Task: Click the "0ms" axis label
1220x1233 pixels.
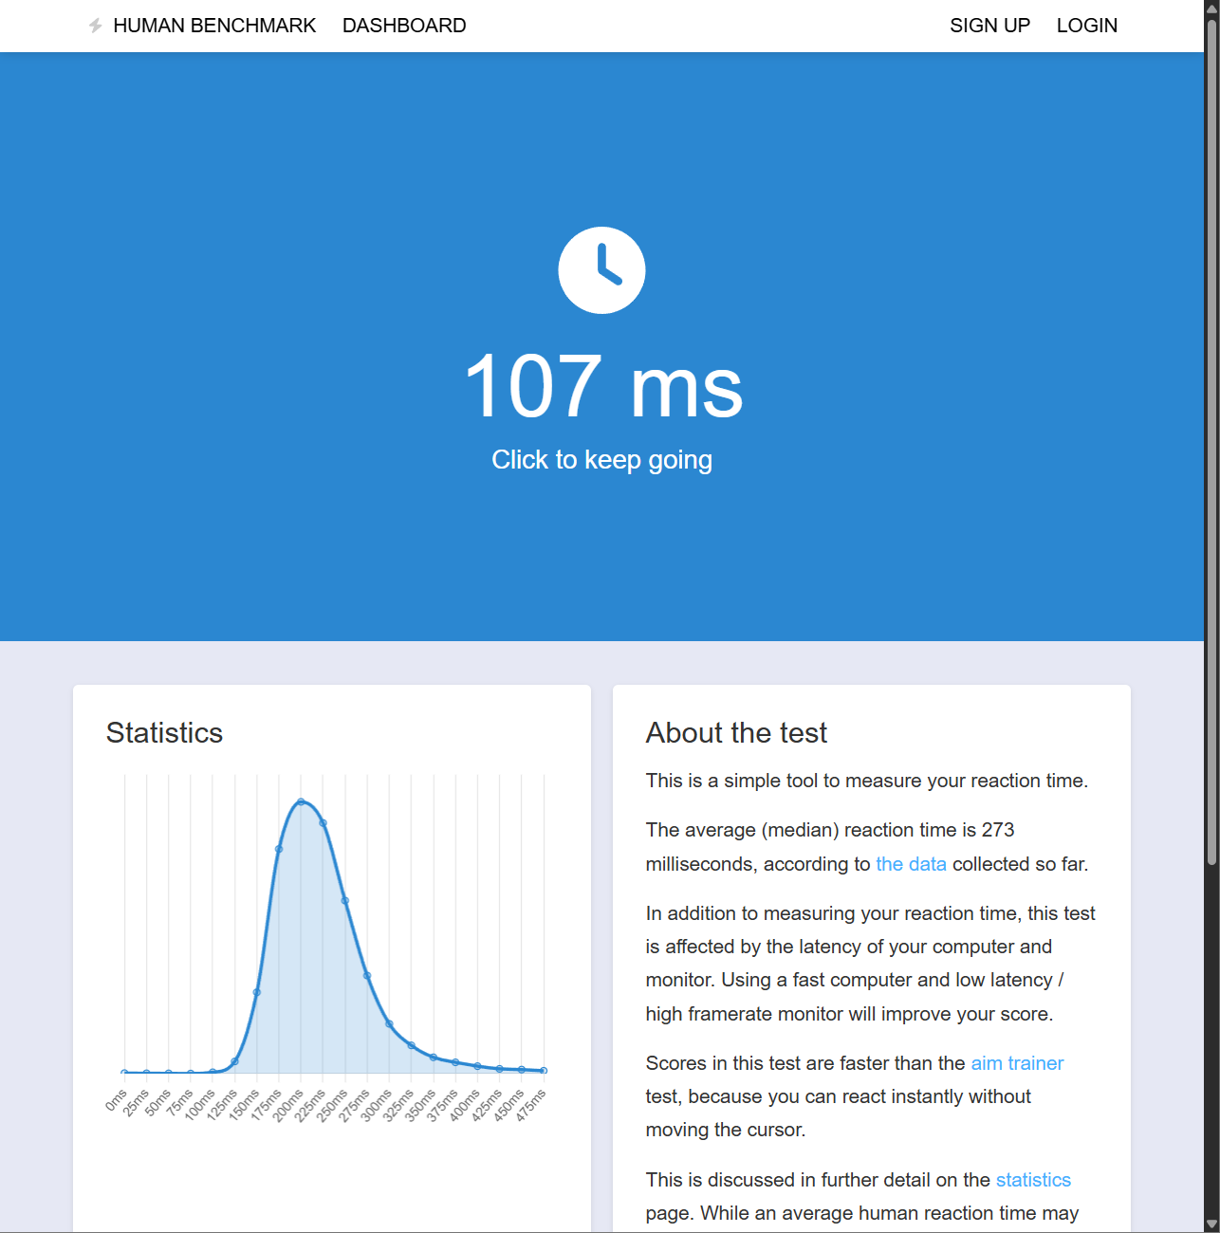Action: pyautogui.click(x=116, y=1100)
